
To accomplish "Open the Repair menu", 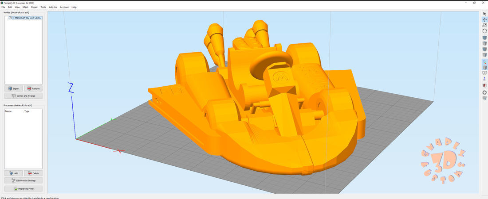I will [34, 7].
